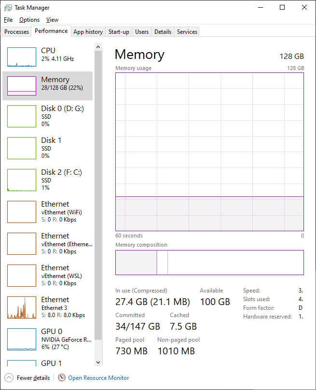Open the Options menu
Image resolution: width=316 pixels, height=390 pixels.
29,20
